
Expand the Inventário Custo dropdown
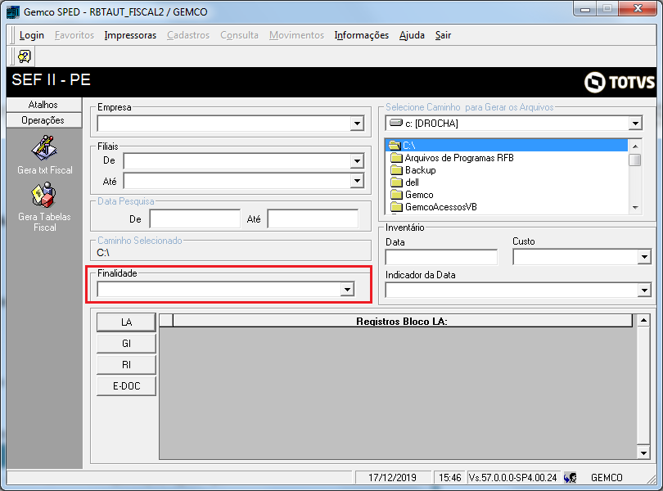point(644,257)
